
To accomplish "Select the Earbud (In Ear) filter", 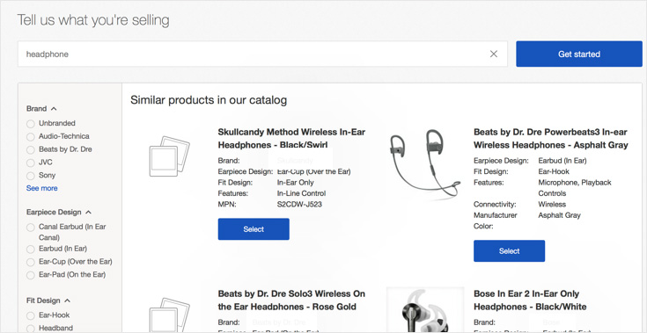I will point(30,249).
